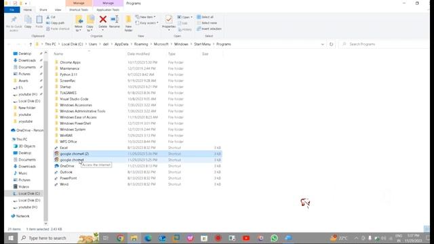Click the Paste ribbon icon
Screen dimensions: 434x244
pyautogui.click(x=39, y=22)
